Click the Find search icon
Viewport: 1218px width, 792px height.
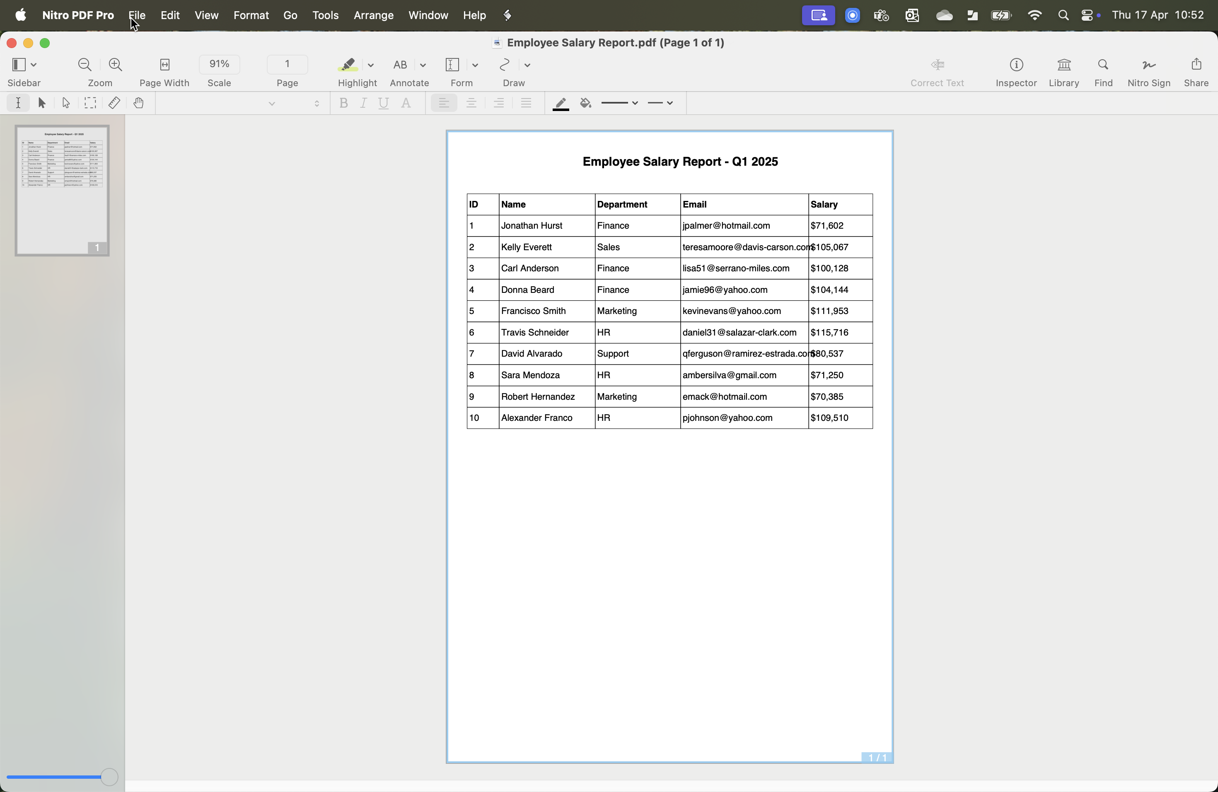coord(1103,65)
